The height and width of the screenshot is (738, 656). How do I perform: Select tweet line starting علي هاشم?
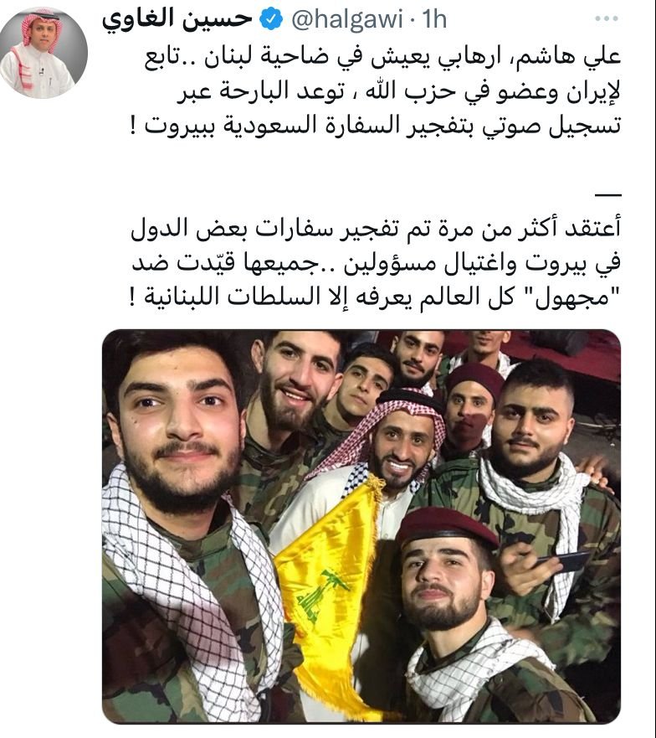(x=382, y=57)
